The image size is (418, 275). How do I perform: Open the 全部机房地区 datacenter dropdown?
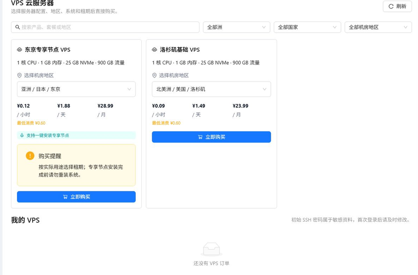pyautogui.click(x=378, y=27)
